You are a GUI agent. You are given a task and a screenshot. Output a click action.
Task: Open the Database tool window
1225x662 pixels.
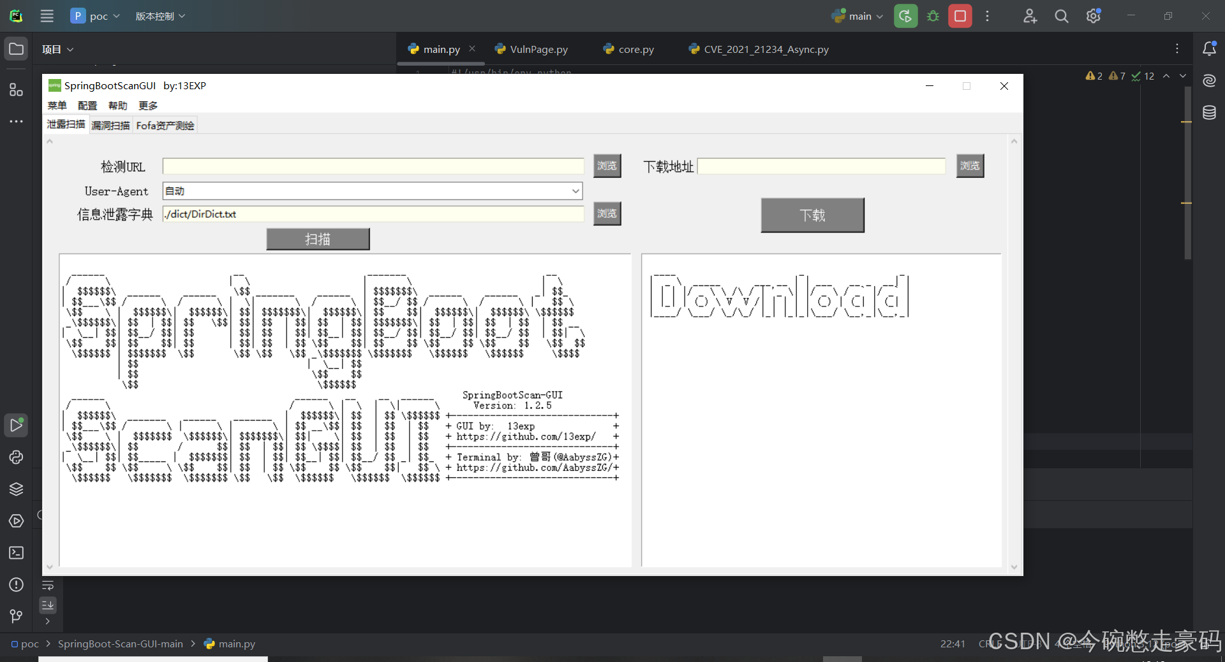1210,112
